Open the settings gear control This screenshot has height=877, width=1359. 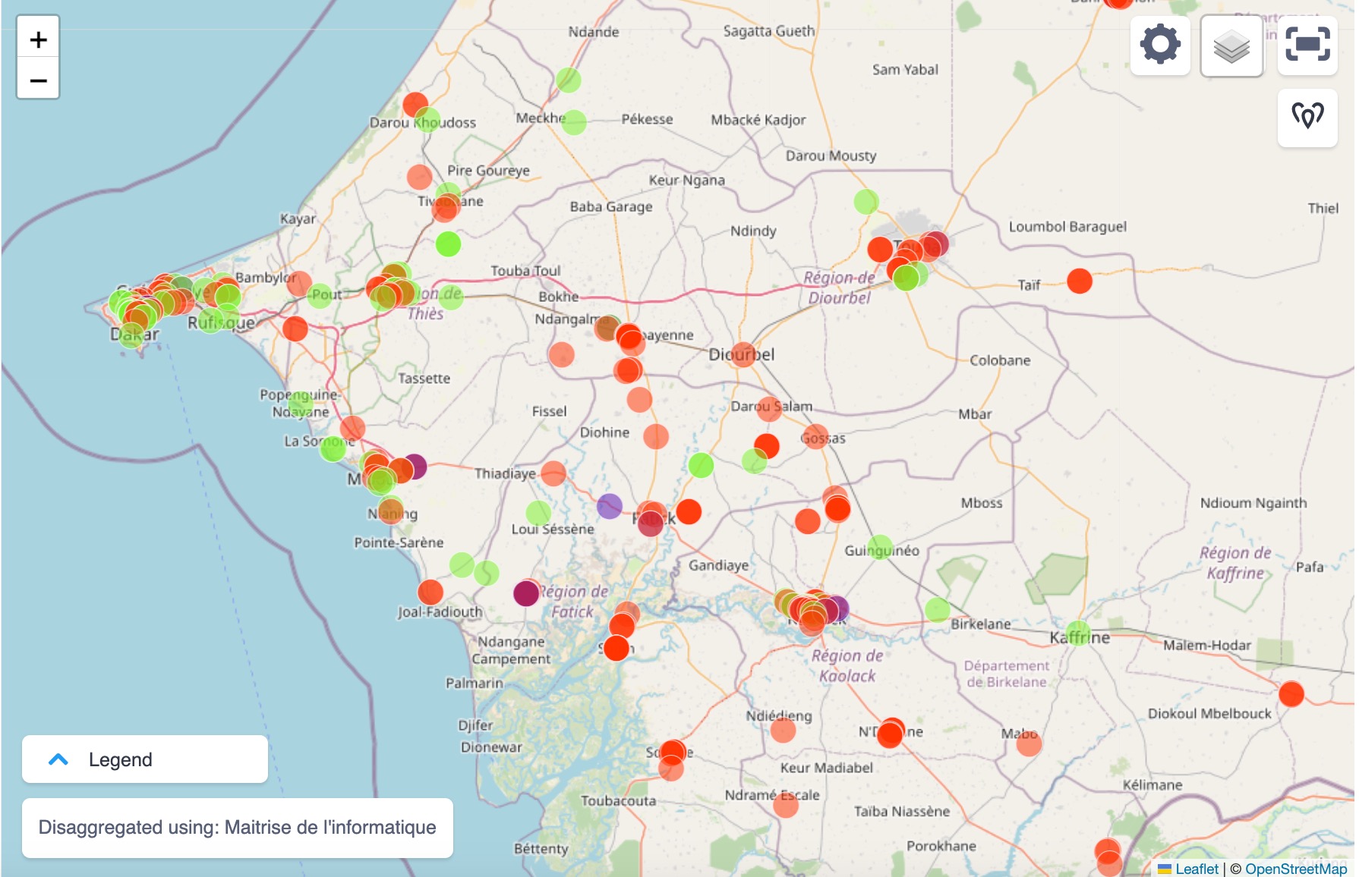click(x=1159, y=45)
